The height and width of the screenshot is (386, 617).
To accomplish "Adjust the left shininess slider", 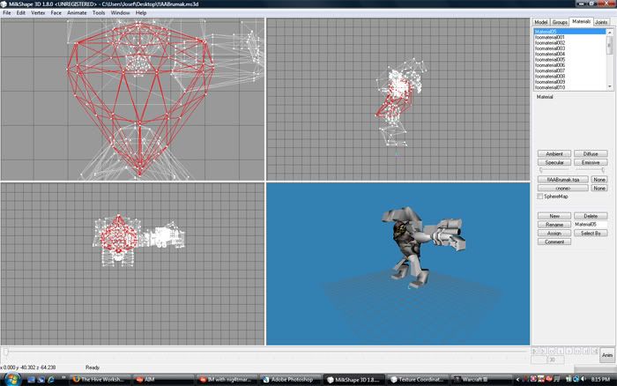I will point(541,170).
